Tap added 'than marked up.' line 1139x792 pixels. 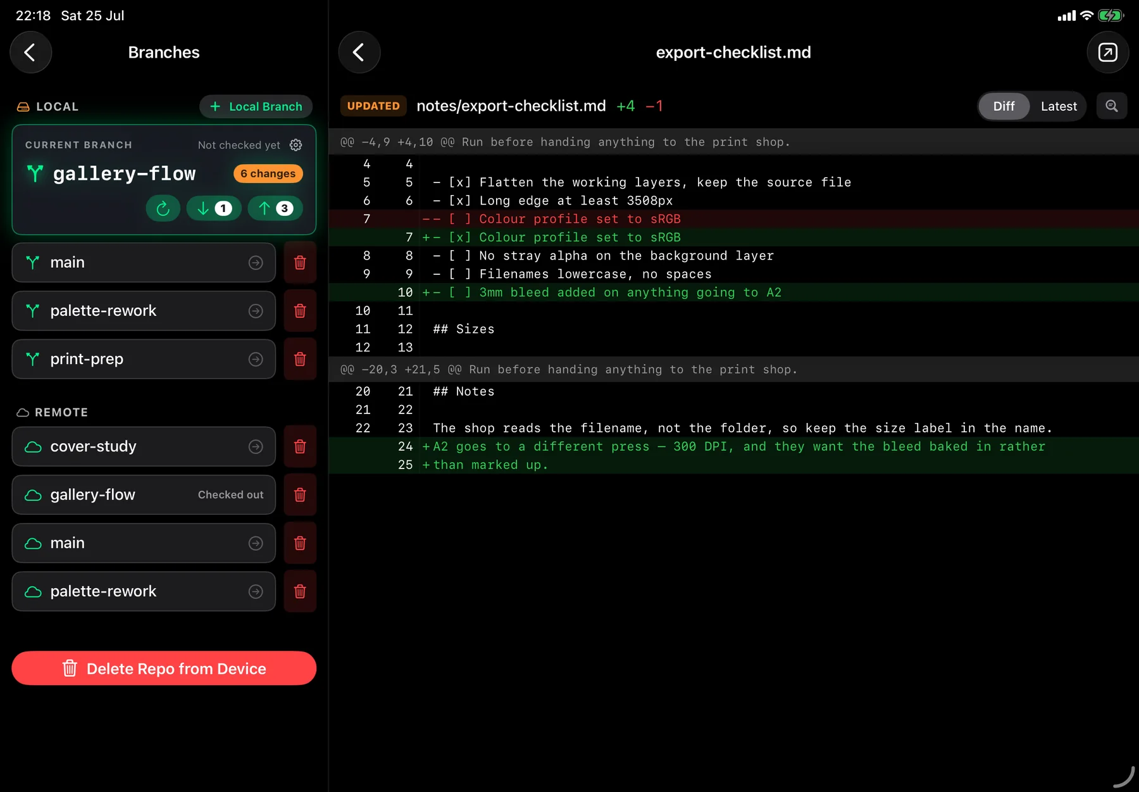click(734, 465)
